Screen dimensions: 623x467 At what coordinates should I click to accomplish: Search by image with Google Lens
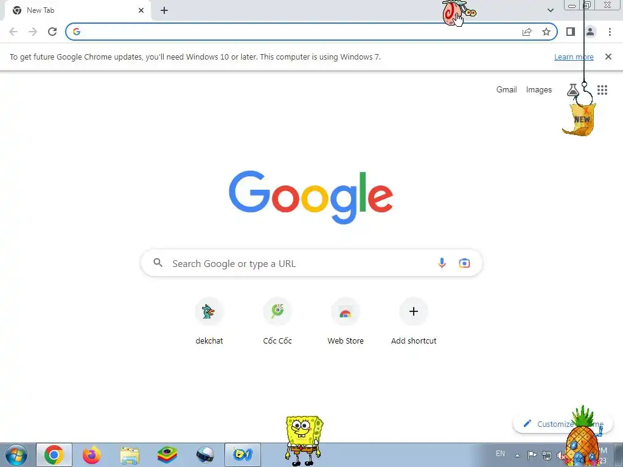464,263
